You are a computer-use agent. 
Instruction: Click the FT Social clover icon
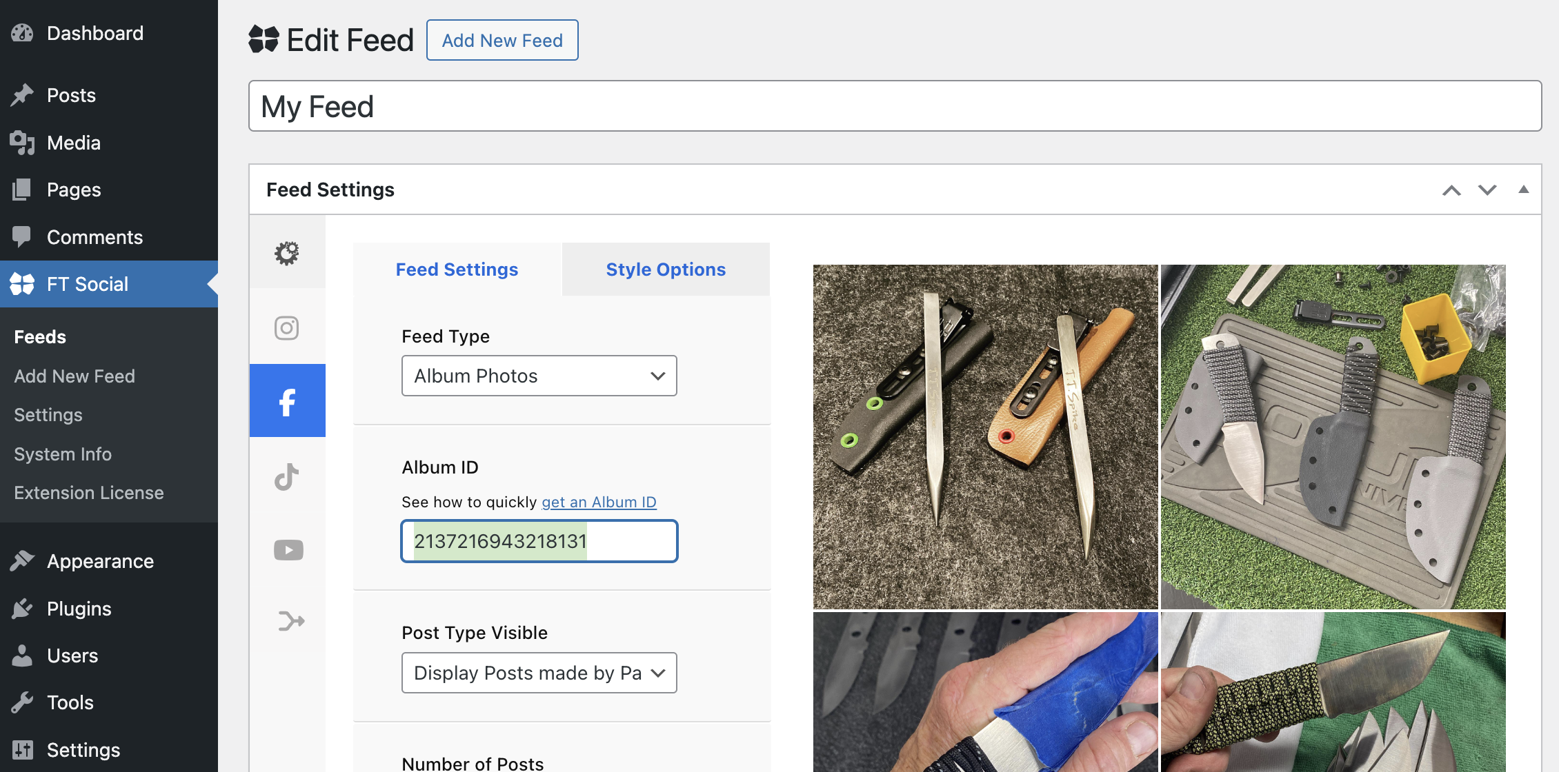point(22,284)
